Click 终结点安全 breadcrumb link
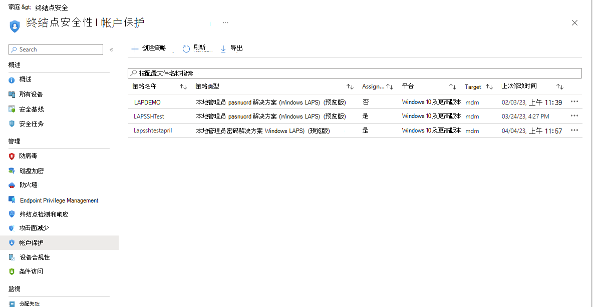593x307 pixels. tap(52, 7)
